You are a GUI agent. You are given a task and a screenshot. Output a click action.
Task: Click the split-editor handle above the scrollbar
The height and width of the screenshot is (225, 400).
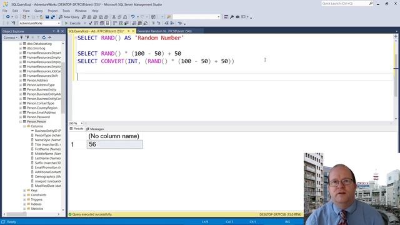coord(396,36)
